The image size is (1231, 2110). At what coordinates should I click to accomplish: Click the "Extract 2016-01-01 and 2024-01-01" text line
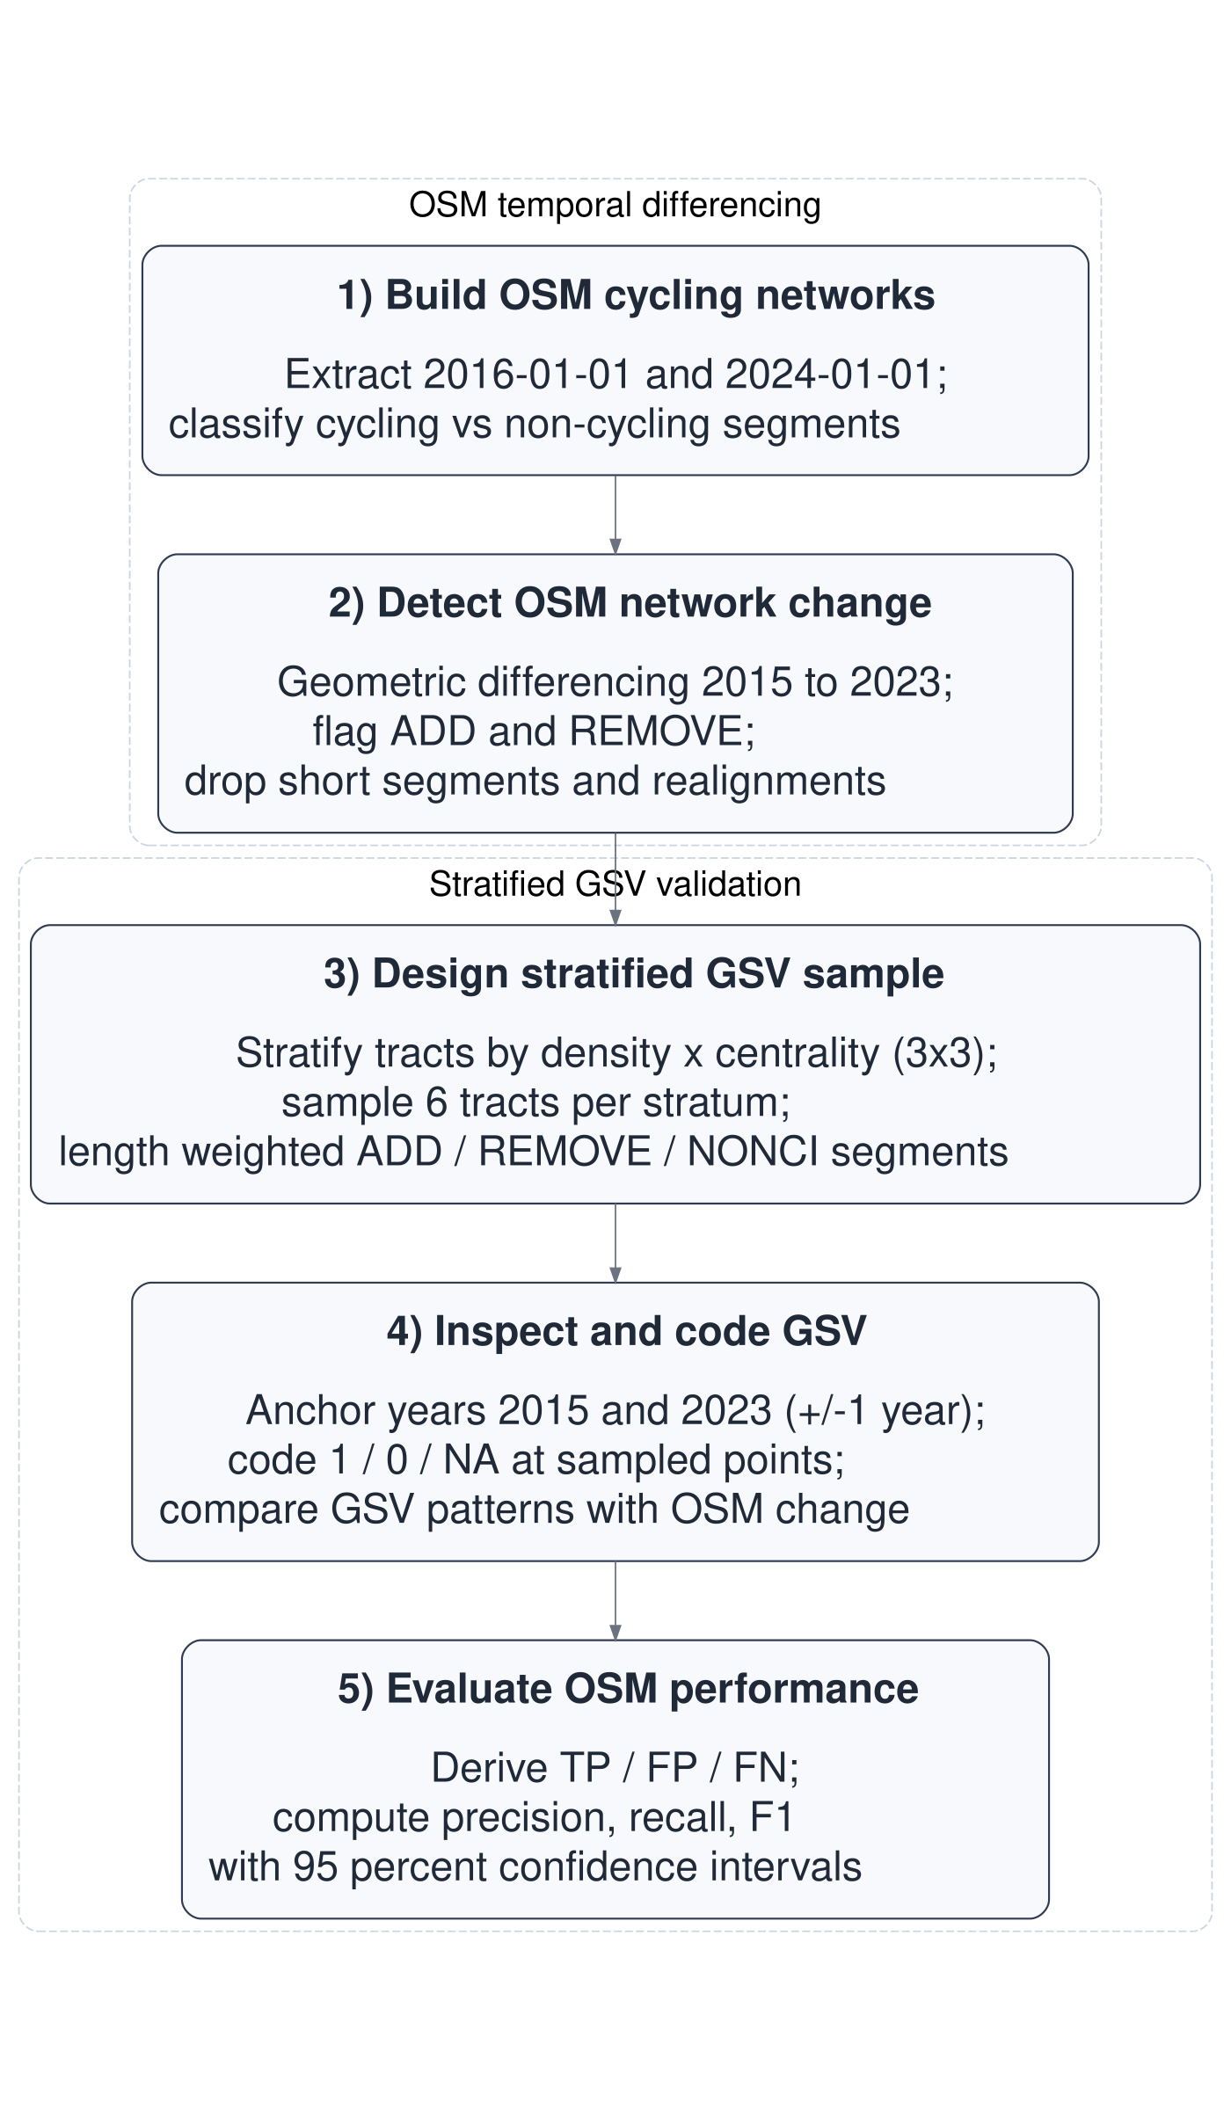pyautogui.click(x=615, y=375)
